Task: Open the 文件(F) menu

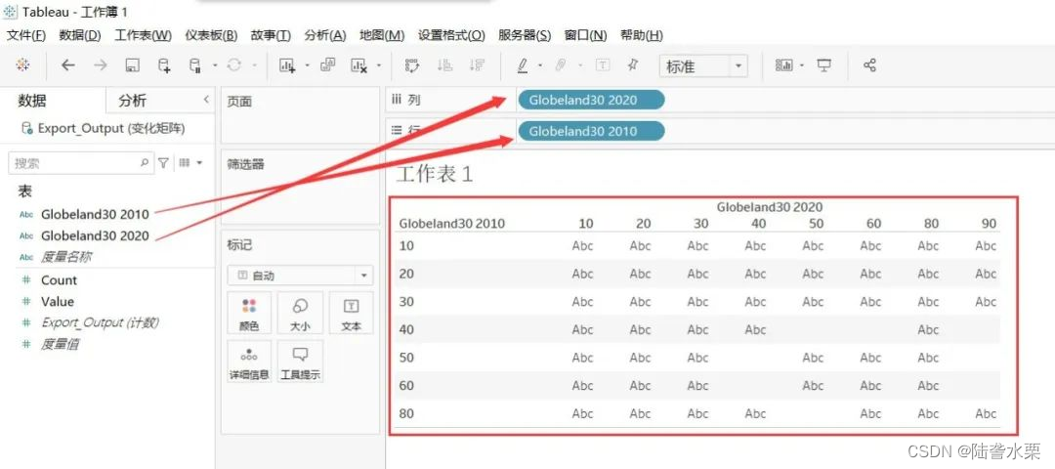Action: pyautogui.click(x=26, y=35)
